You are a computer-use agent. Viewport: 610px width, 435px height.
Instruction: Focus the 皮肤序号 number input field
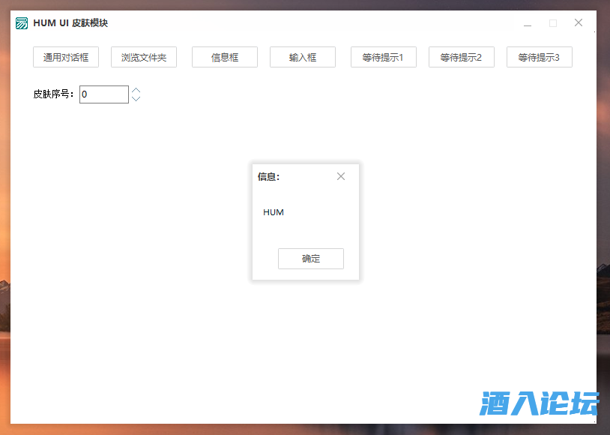104,94
